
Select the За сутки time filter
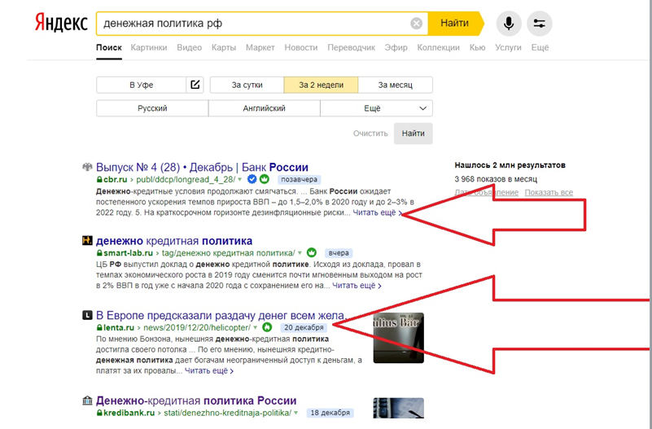pyautogui.click(x=247, y=85)
